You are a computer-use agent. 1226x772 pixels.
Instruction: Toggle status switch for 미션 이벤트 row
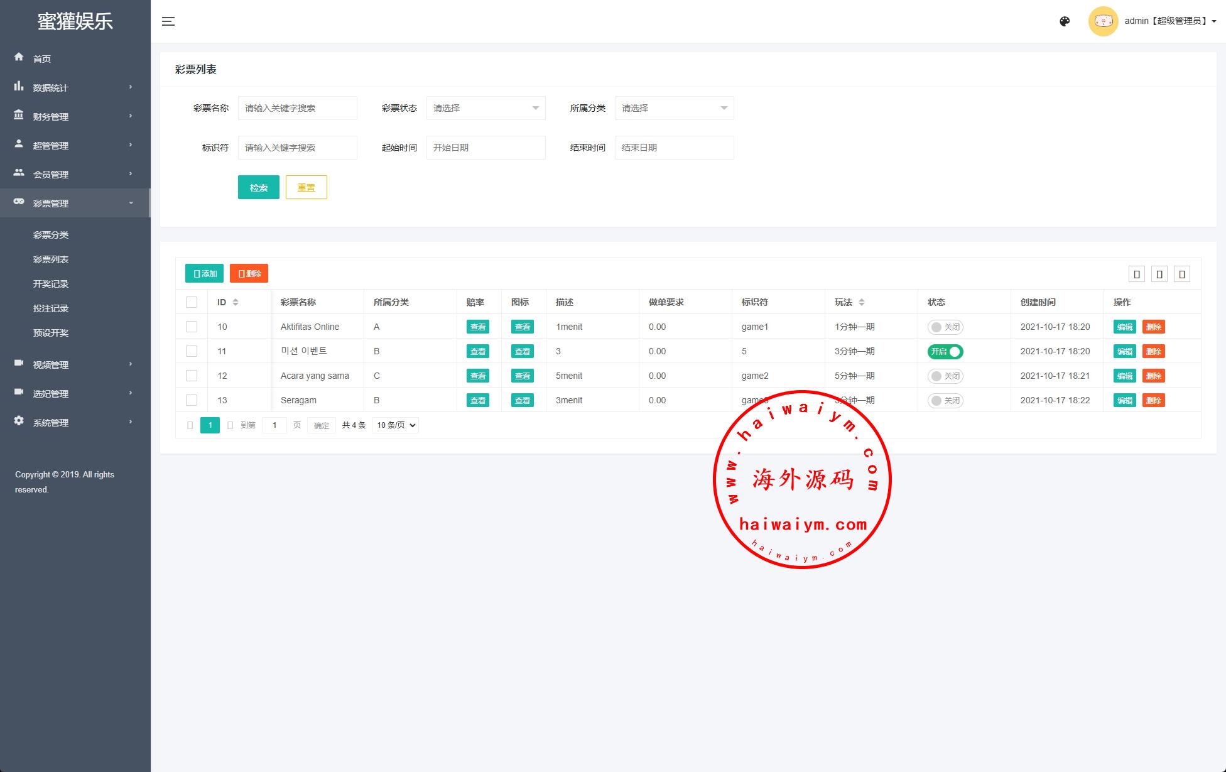[x=945, y=351]
